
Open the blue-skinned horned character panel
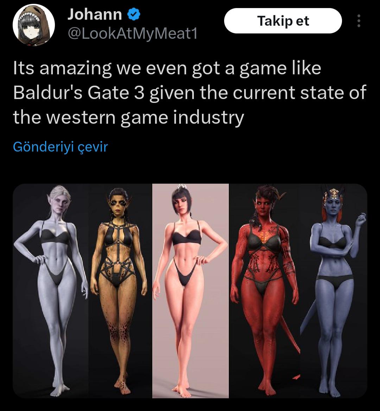click(x=334, y=291)
